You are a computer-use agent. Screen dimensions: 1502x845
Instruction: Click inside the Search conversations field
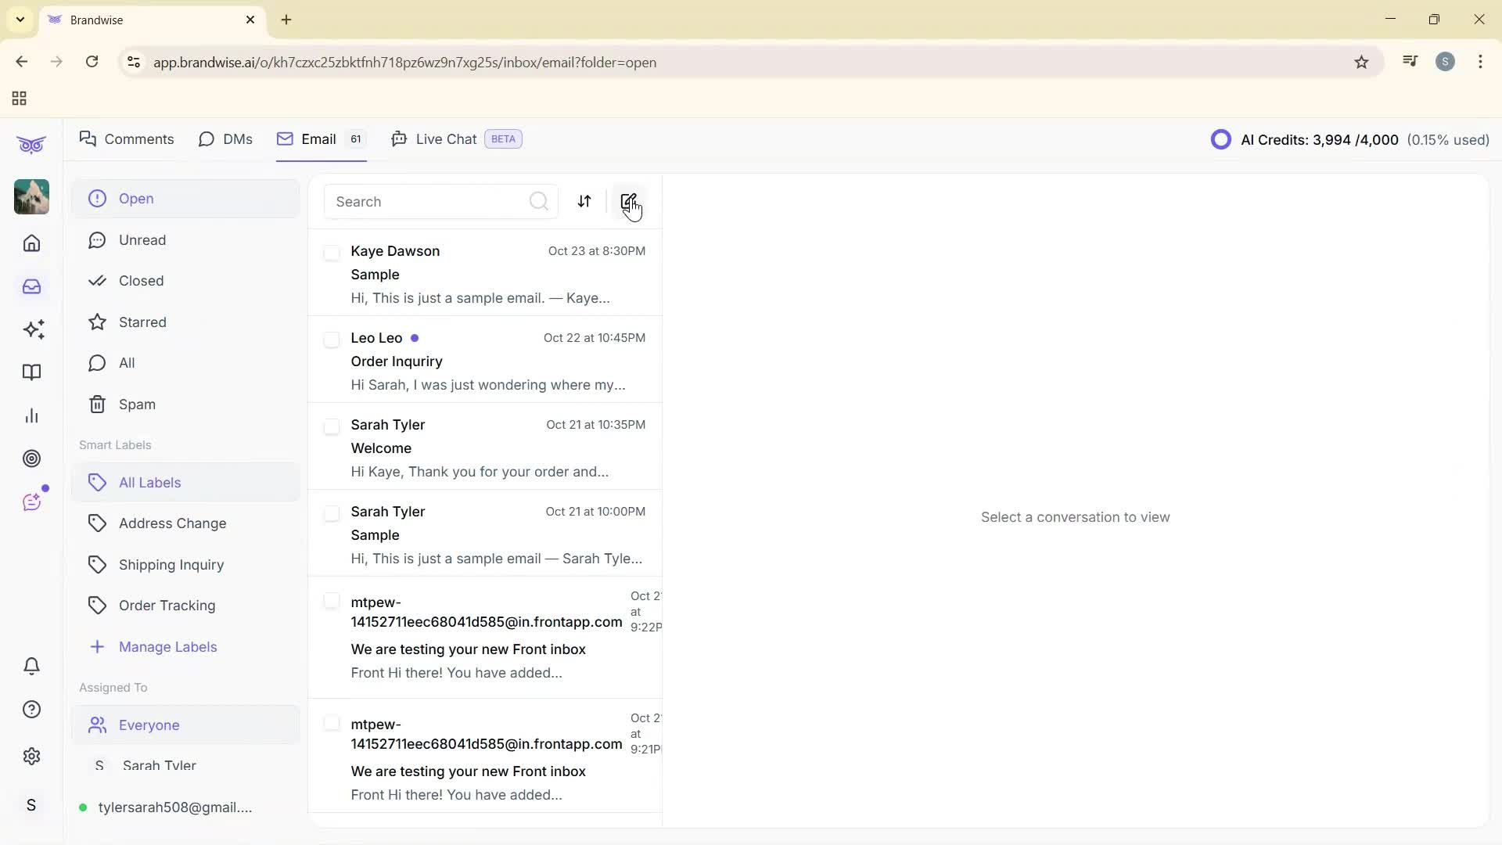[422, 201]
